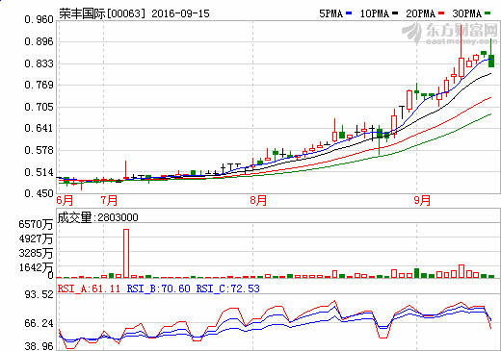The width and height of the screenshot is (501, 351).
Task: Click the 93.52 RSI axis label
Action: coord(39,294)
